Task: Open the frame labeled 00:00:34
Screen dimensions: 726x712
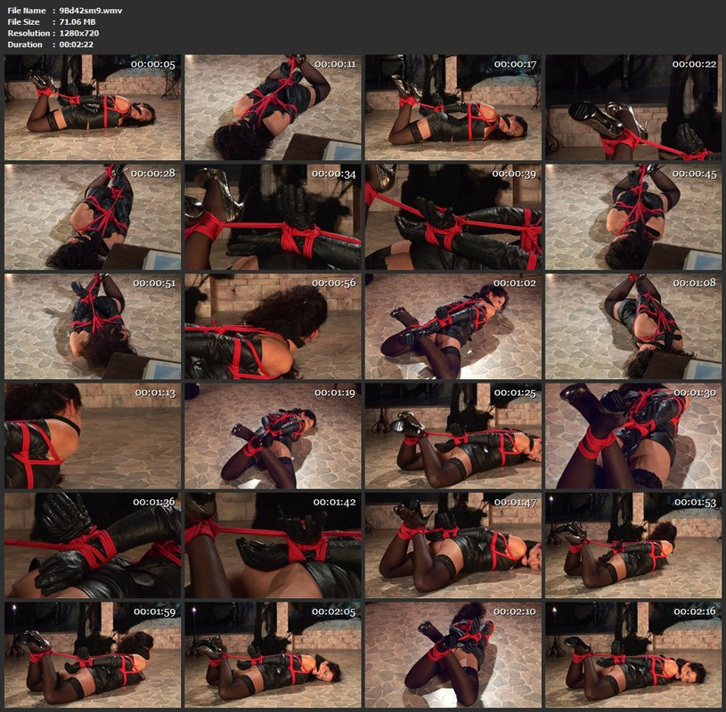Action: coord(273,217)
